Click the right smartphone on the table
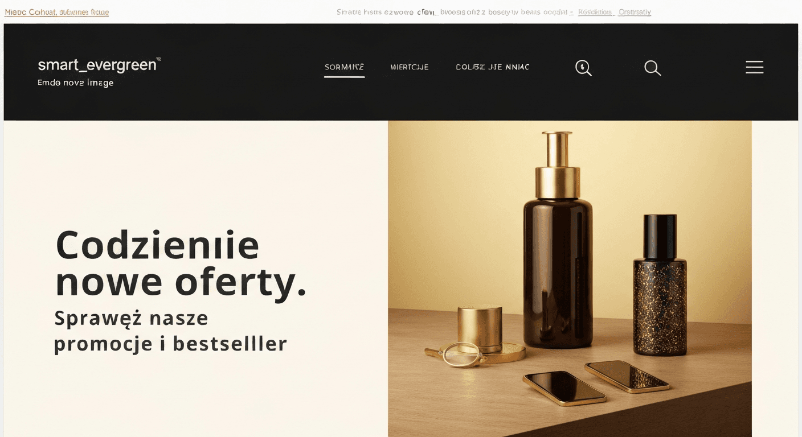 (x=627, y=376)
